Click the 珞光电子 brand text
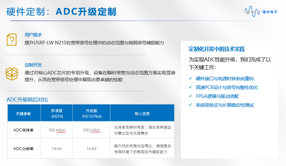 click(x=270, y=12)
